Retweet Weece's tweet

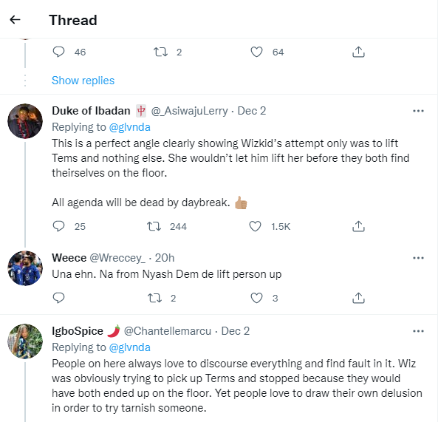pyautogui.click(x=155, y=298)
